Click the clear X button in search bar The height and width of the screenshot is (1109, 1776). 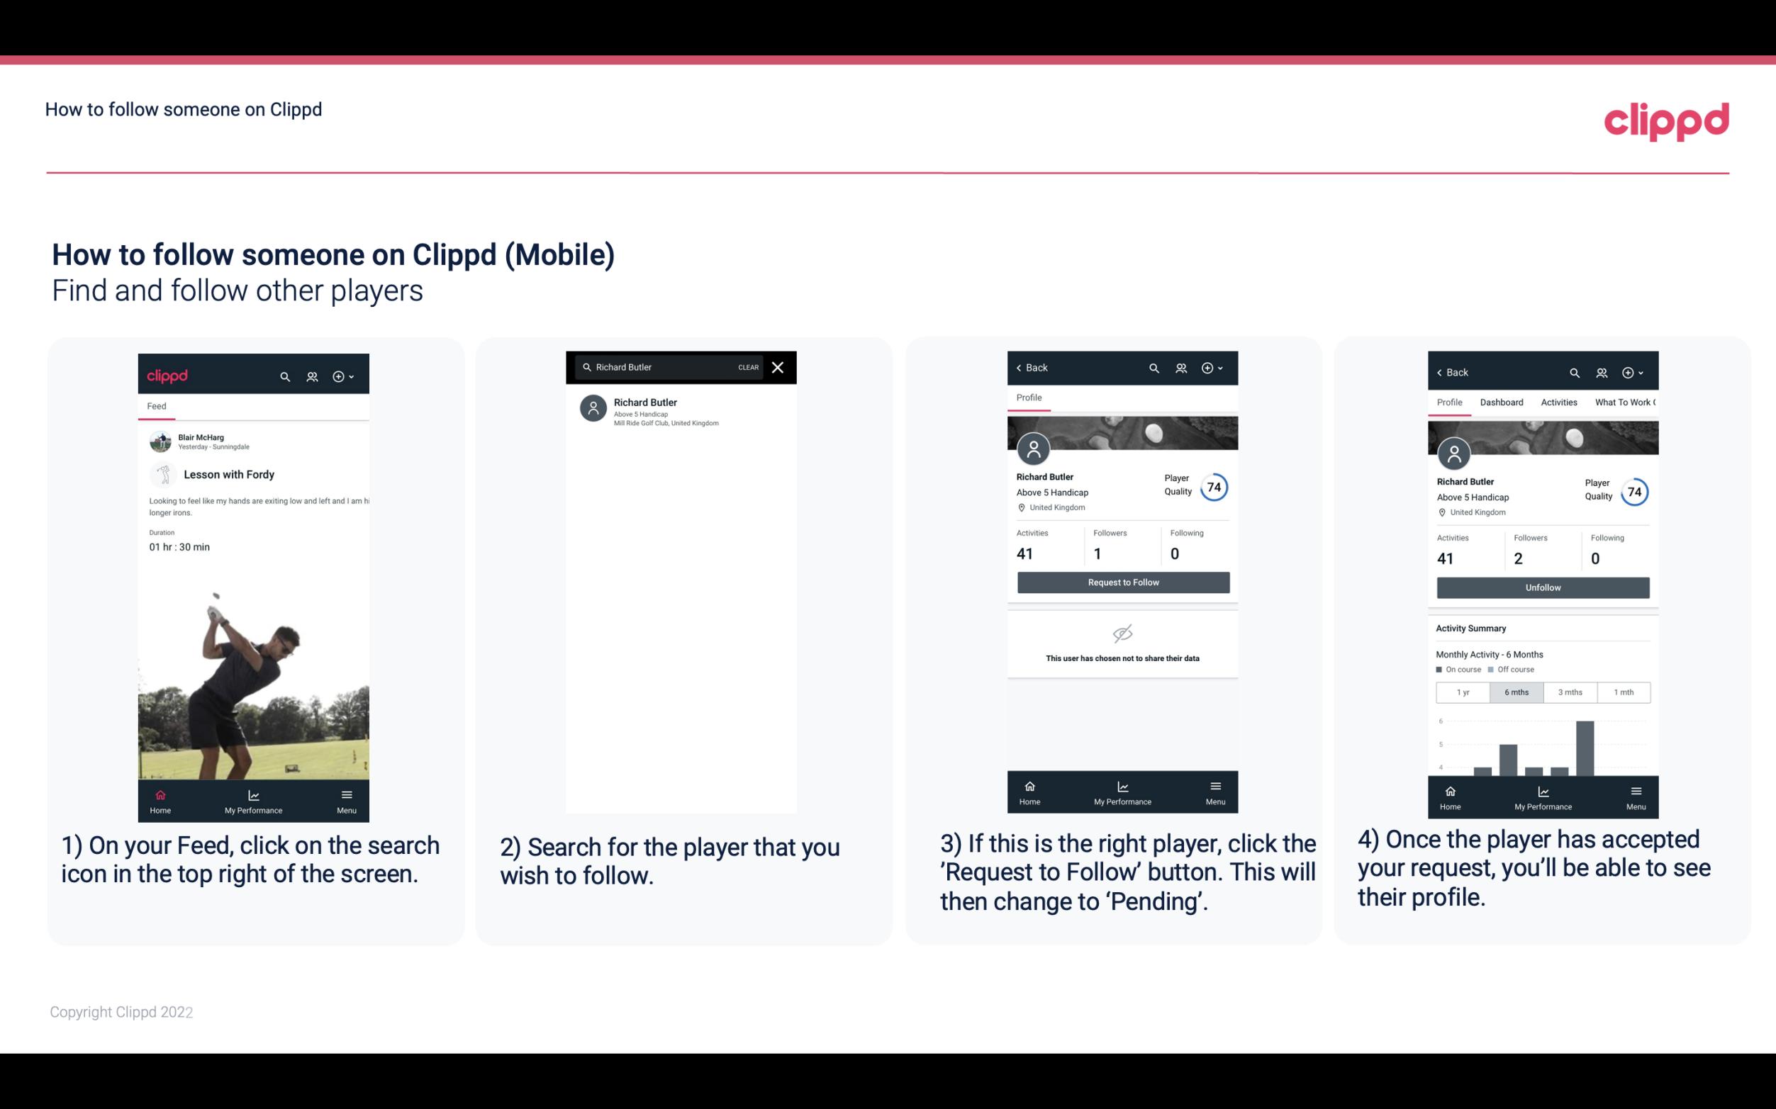point(778,366)
